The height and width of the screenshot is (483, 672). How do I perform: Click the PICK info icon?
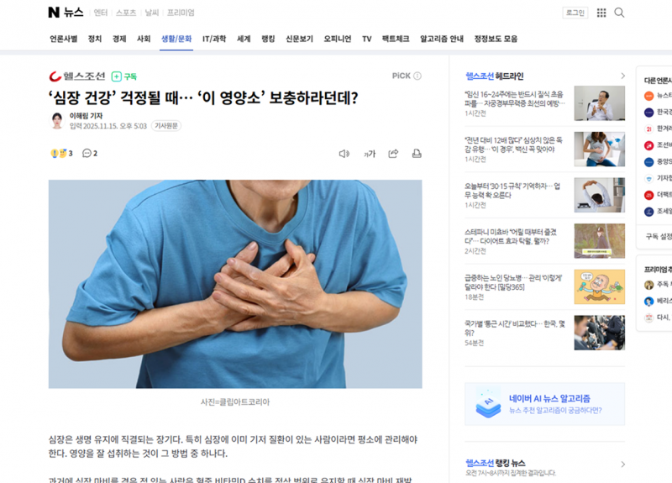tap(417, 76)
